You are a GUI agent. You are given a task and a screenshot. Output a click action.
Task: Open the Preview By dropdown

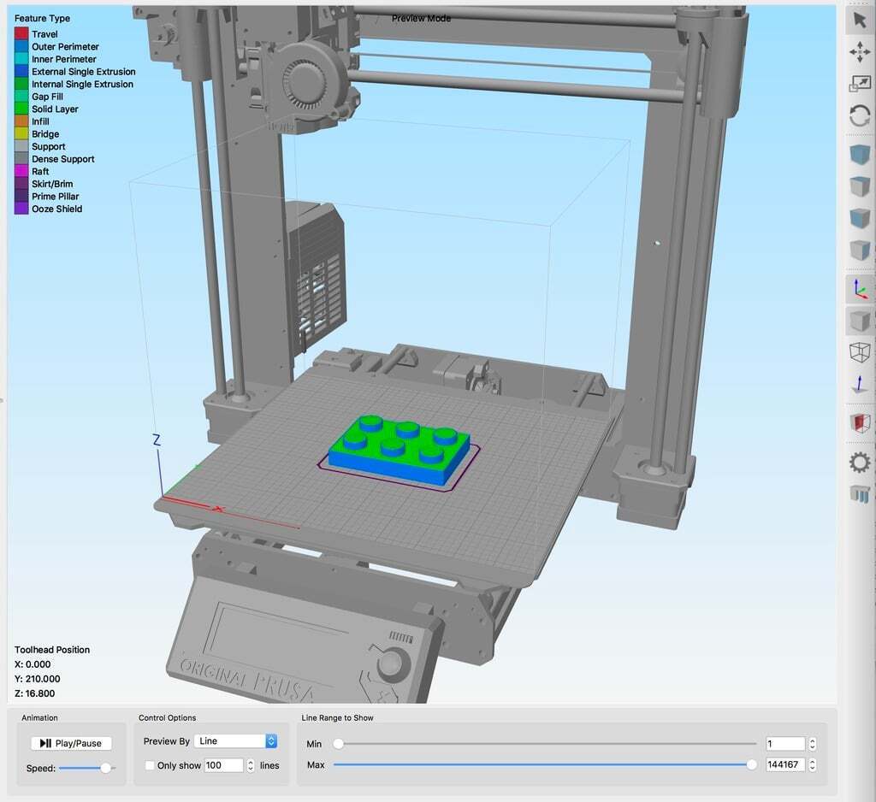(x=236, y=740)
